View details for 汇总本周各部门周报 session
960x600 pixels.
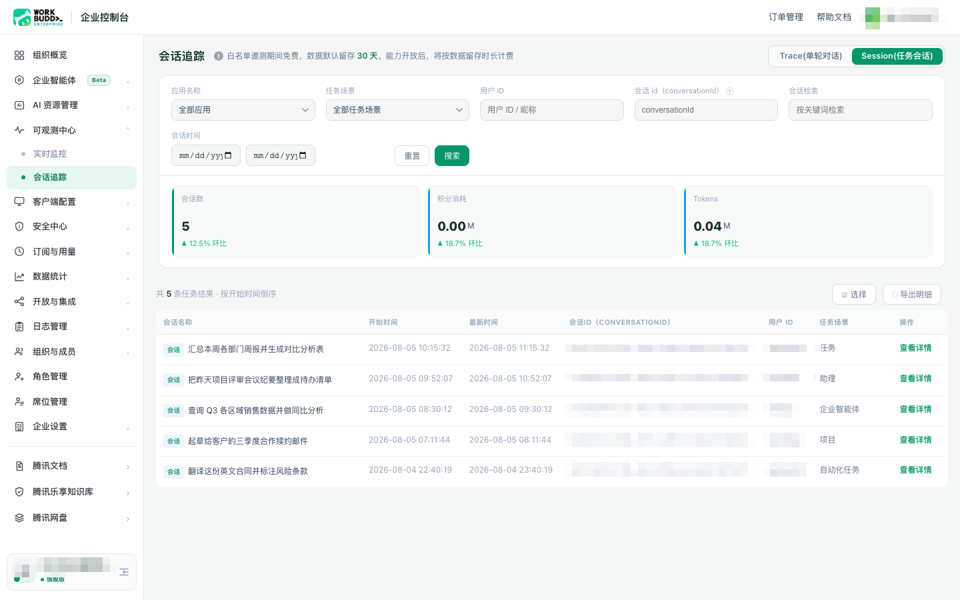(x=915, y=348)
